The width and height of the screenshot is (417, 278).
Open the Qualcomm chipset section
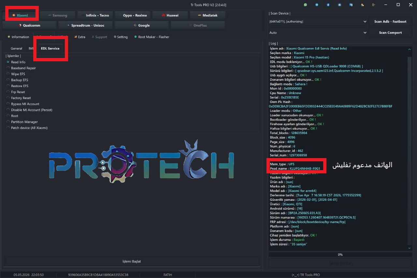pos(29,25)
